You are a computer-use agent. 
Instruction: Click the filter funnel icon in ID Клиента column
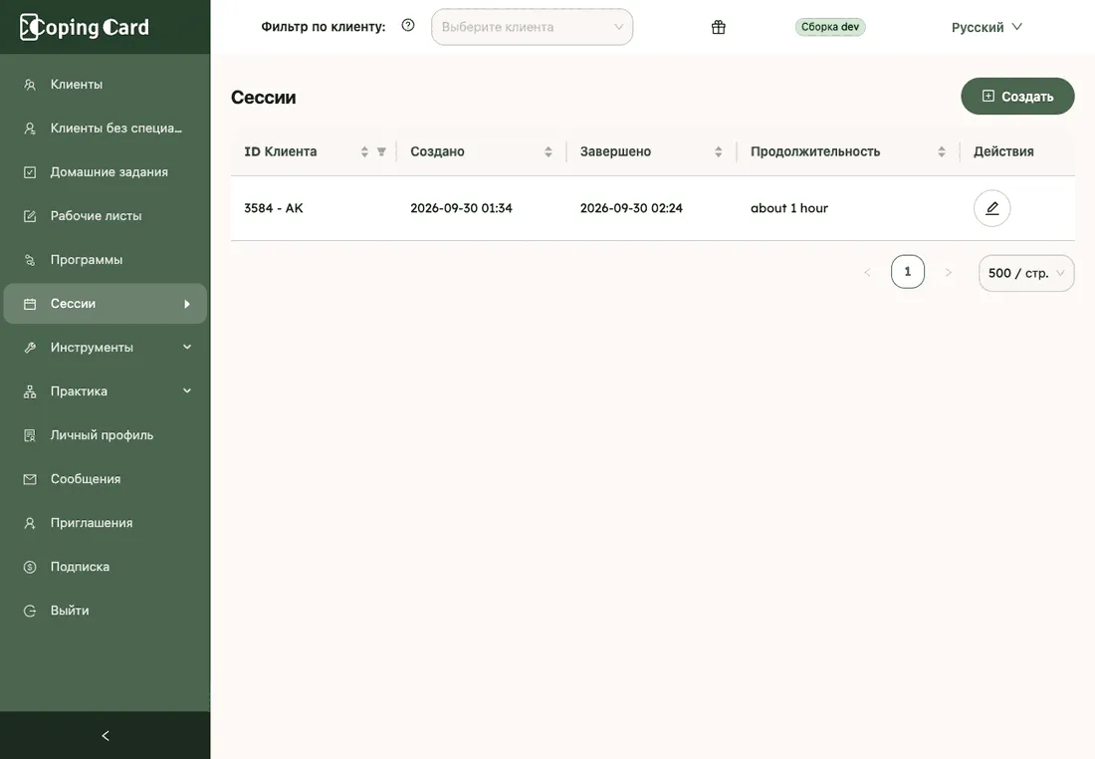381,151
